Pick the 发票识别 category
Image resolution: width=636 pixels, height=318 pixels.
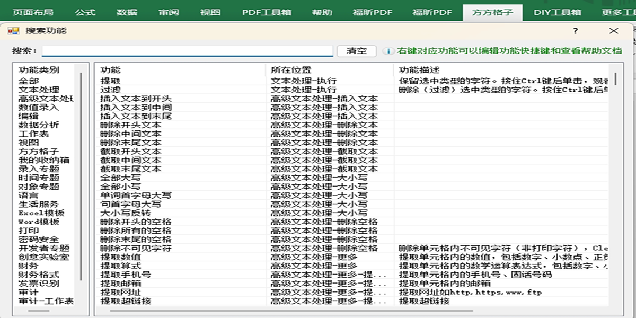click(x=39, y=284)
